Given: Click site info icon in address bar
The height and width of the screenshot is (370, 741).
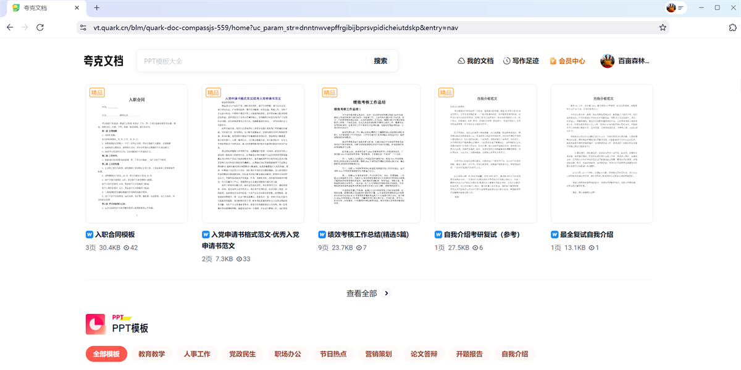Looking at the screenshot, I should 83,28.
